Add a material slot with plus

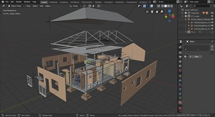coord(212,46)
